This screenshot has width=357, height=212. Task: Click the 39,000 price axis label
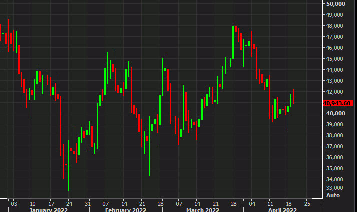coord(334,124)
